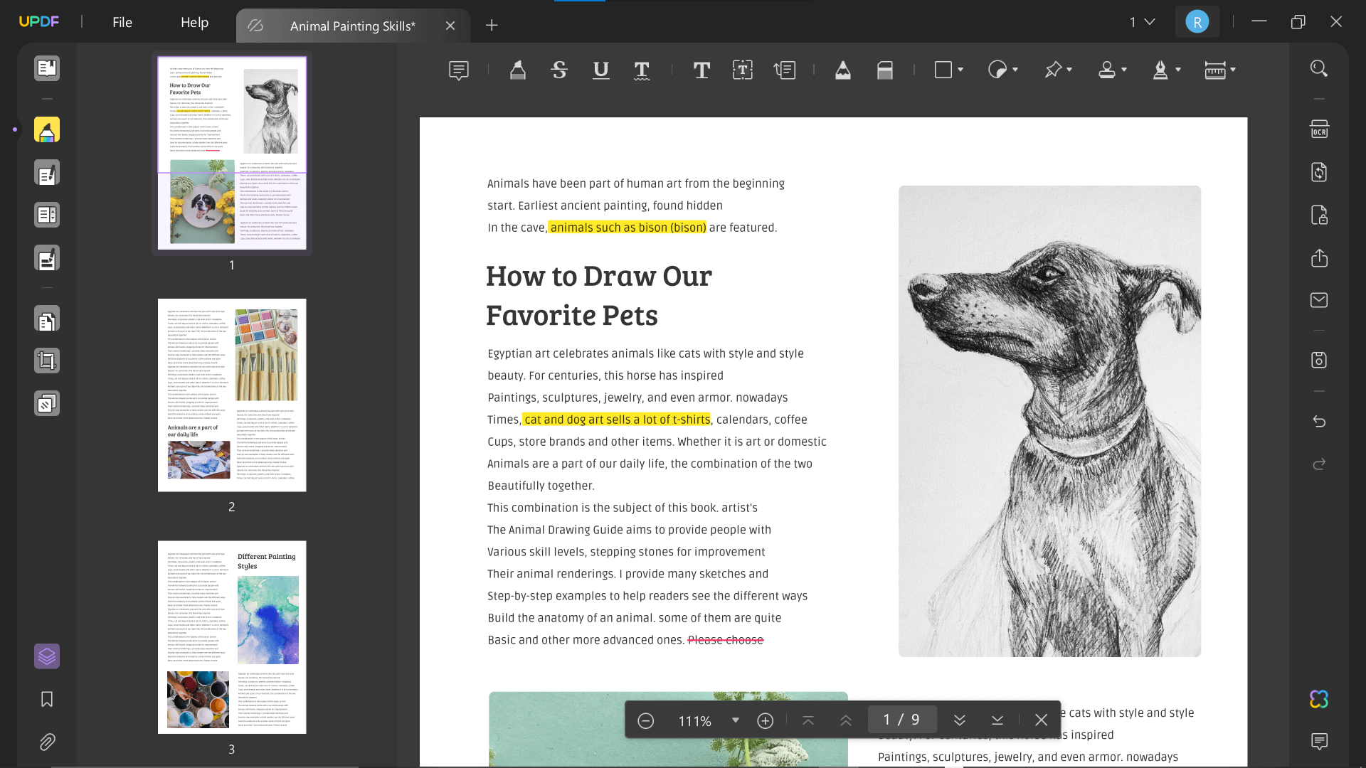The height and width of the screenshot is (768, 1366).
Task: Open the Search panel
Action: pos(1318,68)
